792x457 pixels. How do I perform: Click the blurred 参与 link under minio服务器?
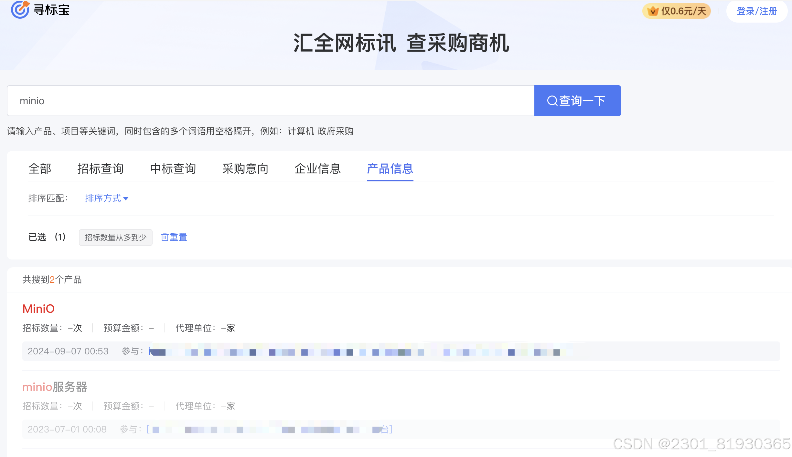269,430
